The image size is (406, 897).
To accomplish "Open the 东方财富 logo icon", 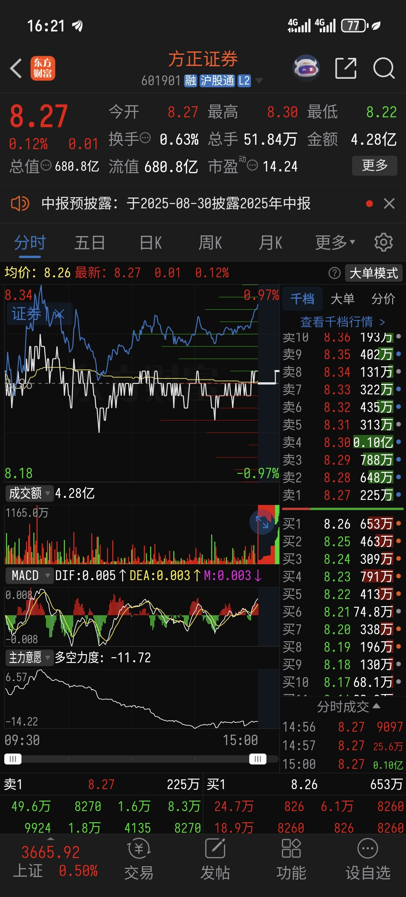I will point(43,68).
